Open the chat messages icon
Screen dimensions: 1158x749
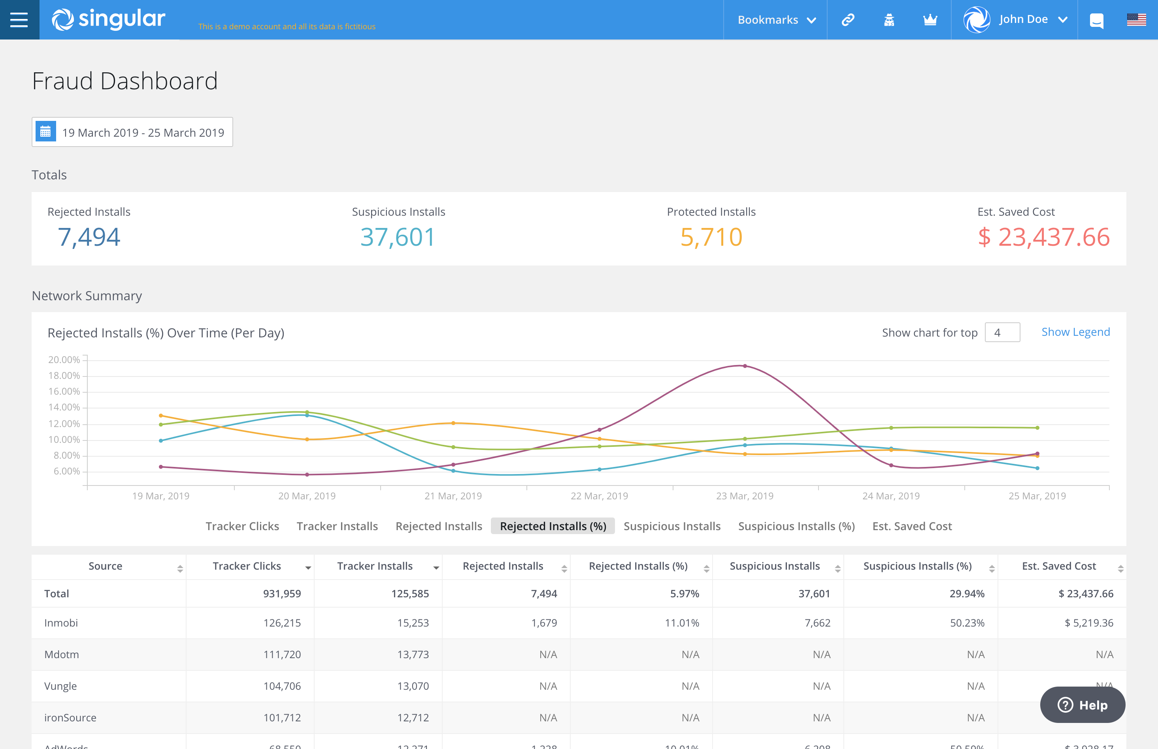coord(1096,21)
